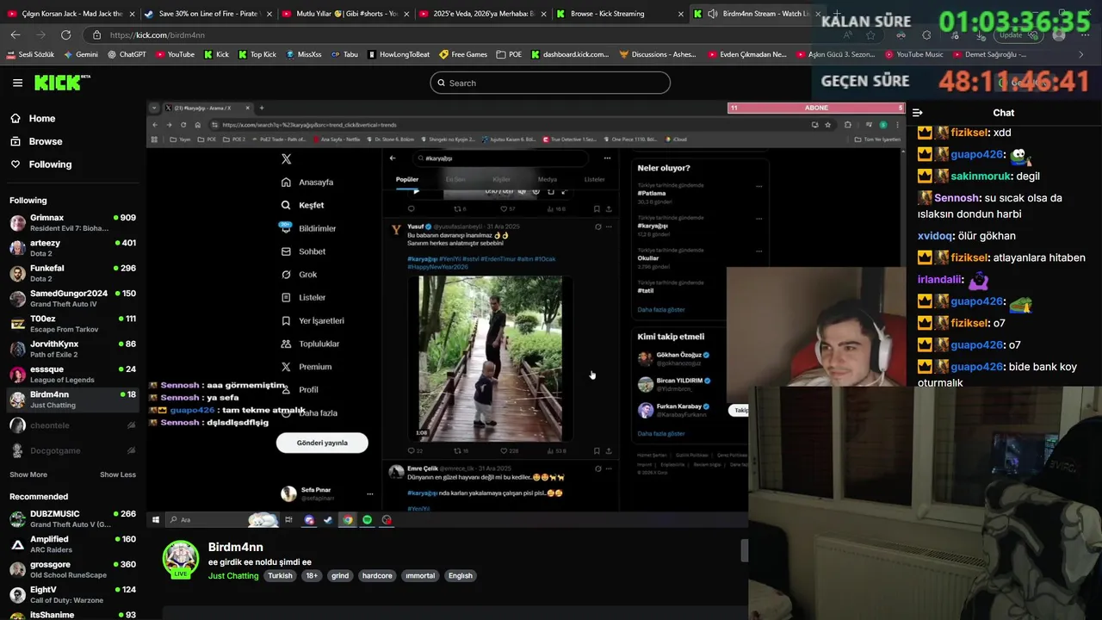
Task: Click the immortal tag
Action: (x=420, y=576)
